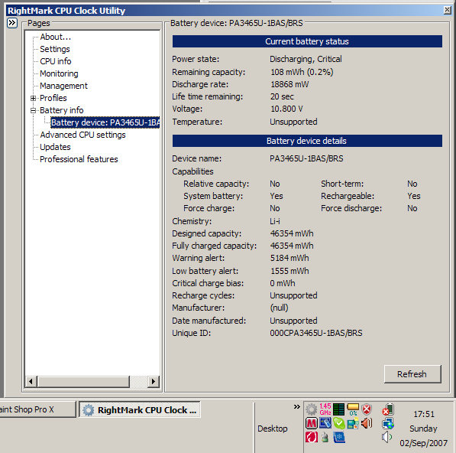This screenshot has width=456, height=453.
Task: Expand the Profiles tree node
Action: [x=33, y=98]
